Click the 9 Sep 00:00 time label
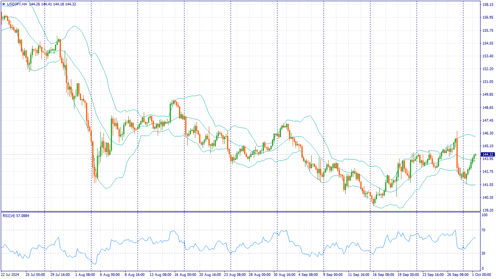Screen dimensions: 496x279 [333, 274]
